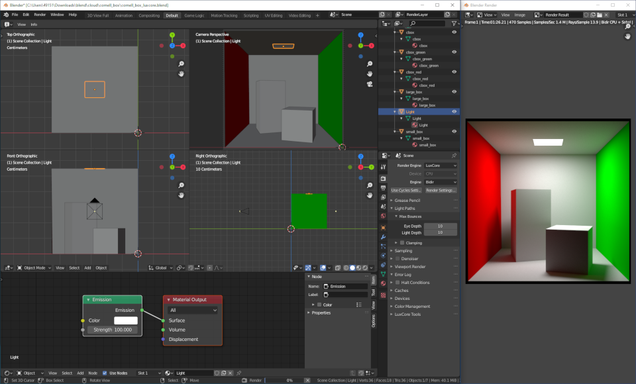
Task: Switch to the Compositing workspace tab
Action: coord(149,15)
